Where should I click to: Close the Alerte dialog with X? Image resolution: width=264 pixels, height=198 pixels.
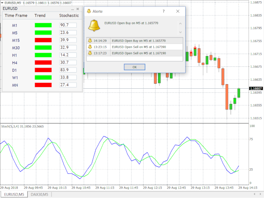(x=178, y=11)
